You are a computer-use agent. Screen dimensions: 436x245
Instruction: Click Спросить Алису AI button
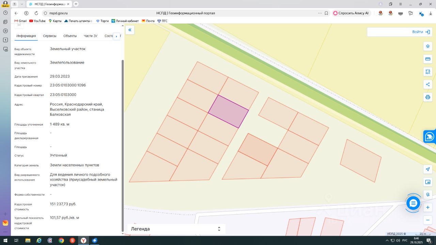point(351,13)
